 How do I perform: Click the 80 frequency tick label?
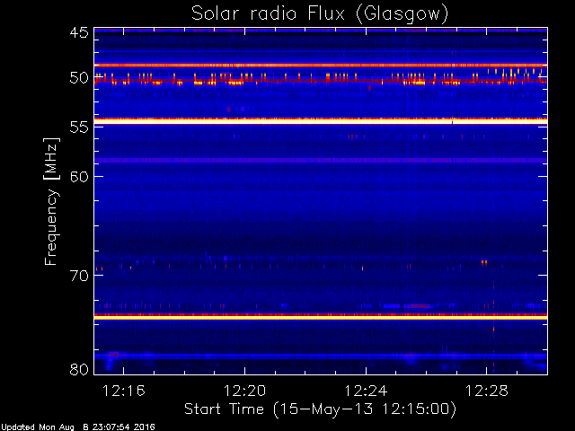79,369
